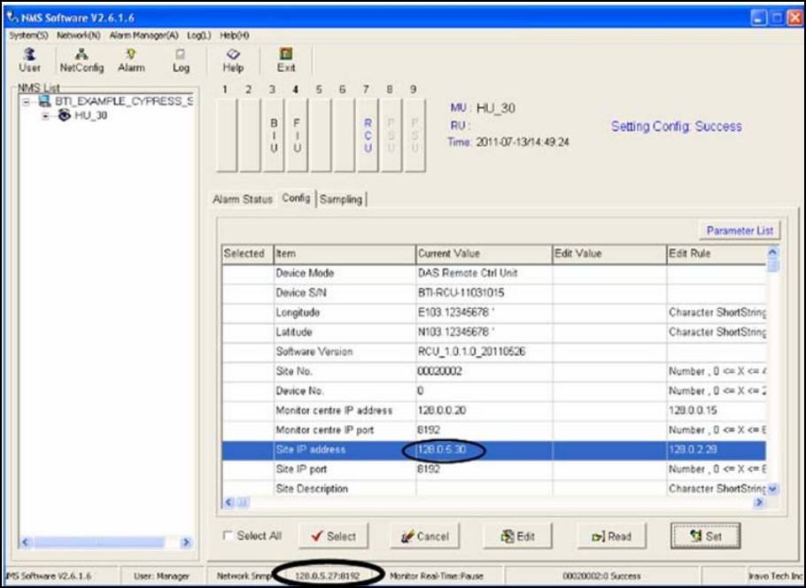Open the User toolbar icon
Viewport: 806px width, 588px height.
tap(30, 60)
